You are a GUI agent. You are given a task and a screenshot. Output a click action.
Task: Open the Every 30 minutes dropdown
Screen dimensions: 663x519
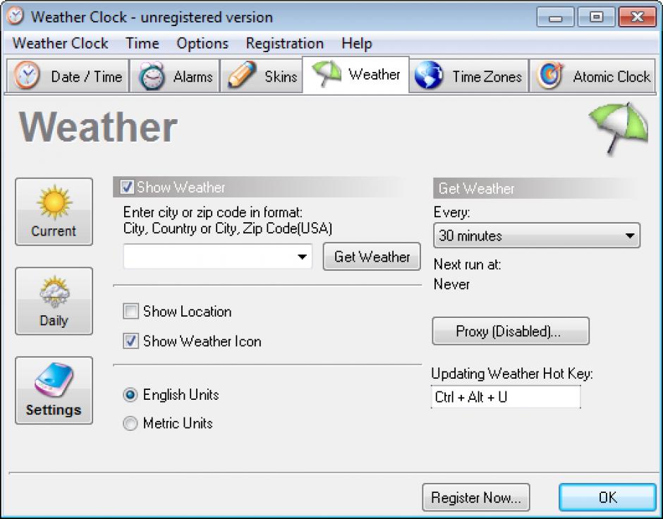(x=537, y=236)
